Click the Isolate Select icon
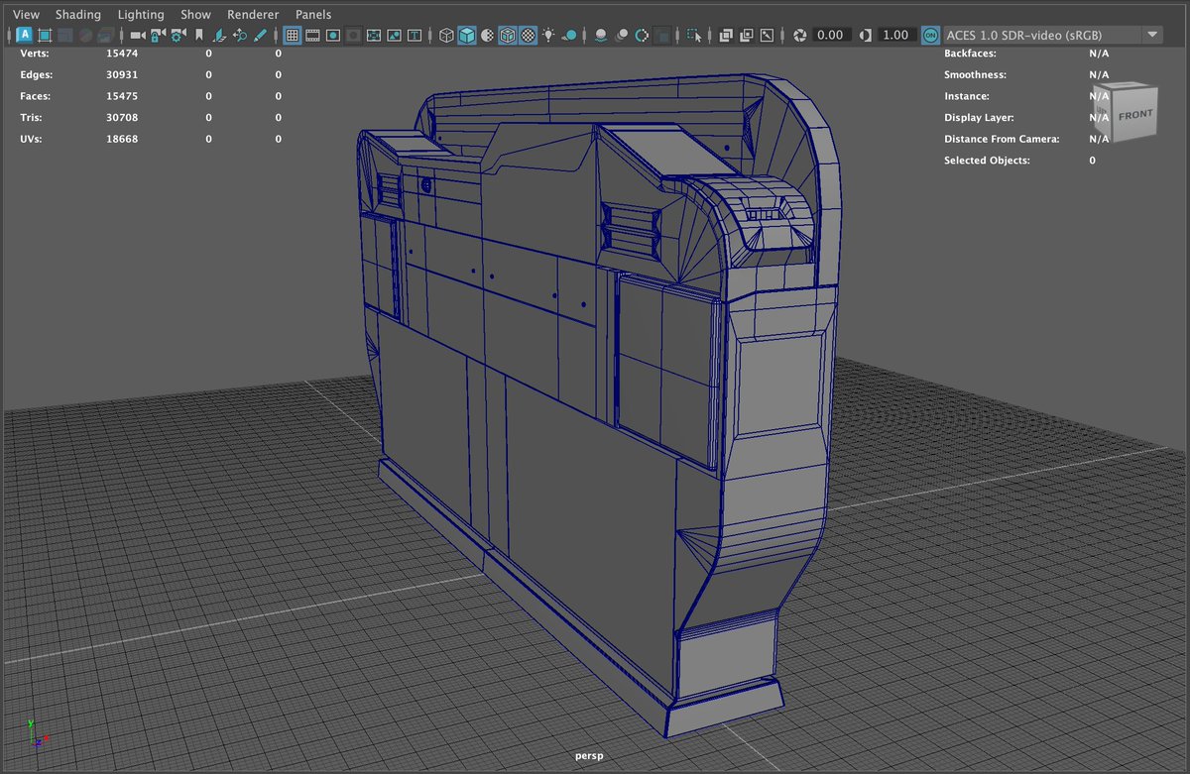Image resolution: width=1190 pixels, height=774 pixels. [x=695, y=35]
